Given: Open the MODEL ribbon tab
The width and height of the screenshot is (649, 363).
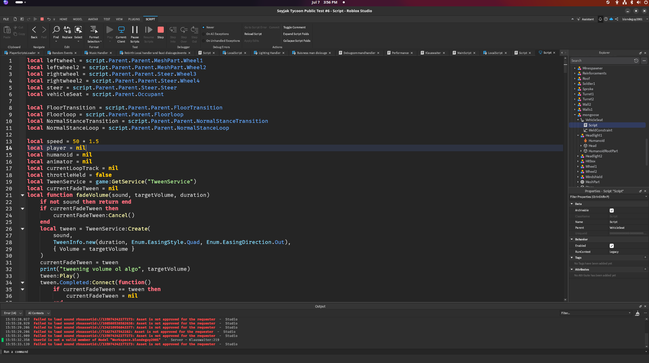Looking at the screenshot, I should [x=78, y=19].
